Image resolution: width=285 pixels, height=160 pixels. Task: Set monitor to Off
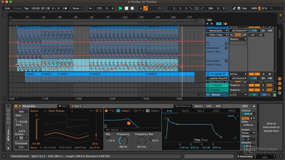point(244,35)
